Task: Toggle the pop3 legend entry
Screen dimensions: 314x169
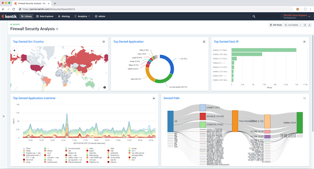Action: [x=90, y=151]
